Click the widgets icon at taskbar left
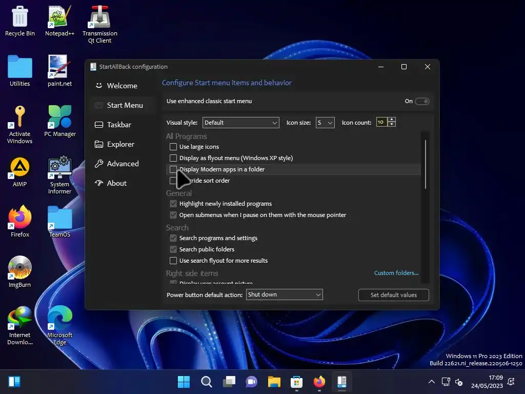Image resolution: width=525 pixels, height=394 pixels. tap(14, 382)
